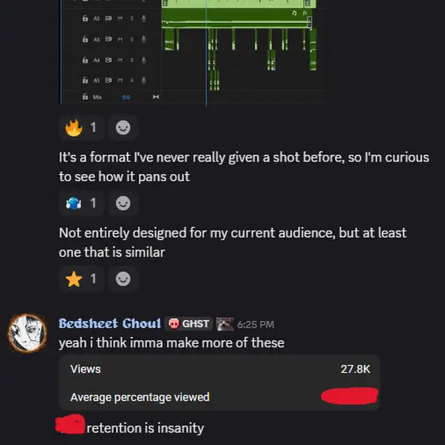Add reaction next to fire emoji

pyautogui.click(x=123, y=127)
